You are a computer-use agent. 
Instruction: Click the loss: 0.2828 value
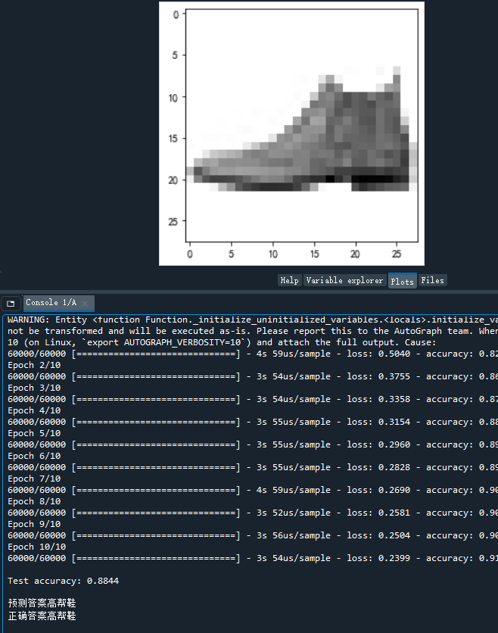[378, 467]
